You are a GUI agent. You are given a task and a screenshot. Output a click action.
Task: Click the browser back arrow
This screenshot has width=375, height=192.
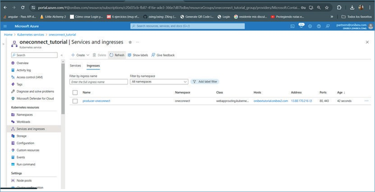[x=5, y=8]
